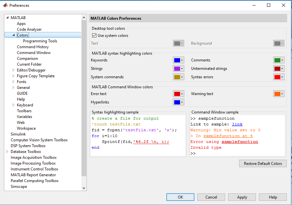
Task: Expand the Fonts tree node
Action: [13, 82]
